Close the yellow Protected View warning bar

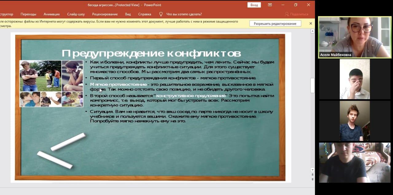(310, 24)
